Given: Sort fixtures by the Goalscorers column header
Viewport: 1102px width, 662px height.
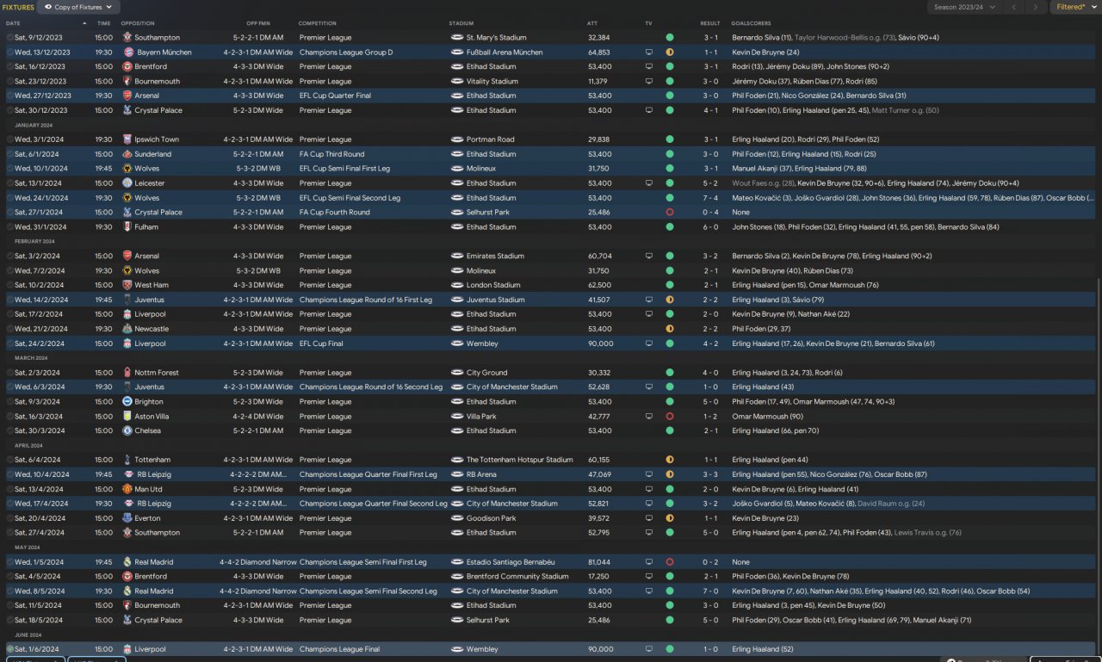Looking at the screenshot, I should tap(751, 23).
